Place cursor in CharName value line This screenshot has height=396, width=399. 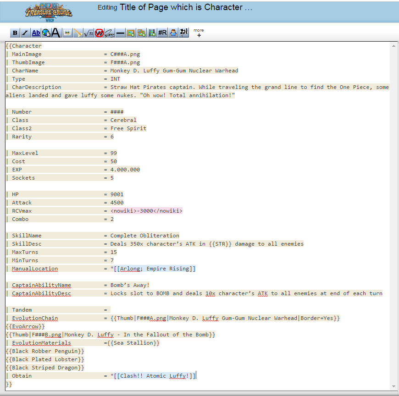pyautogui.click(x=174, y=71)
